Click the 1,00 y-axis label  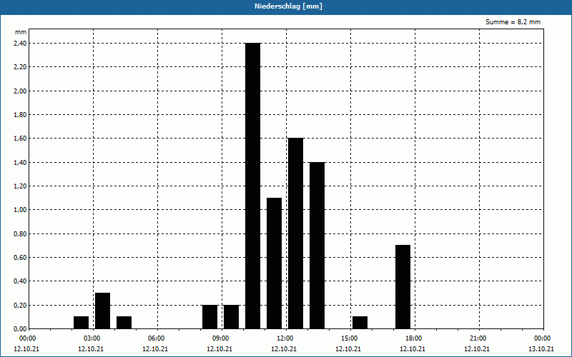[20, 210]
